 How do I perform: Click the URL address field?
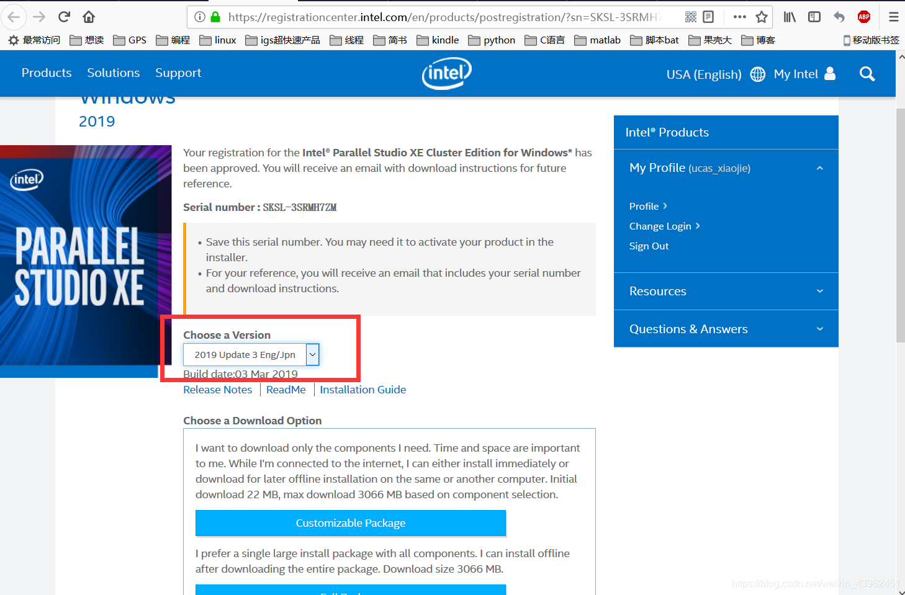444,17
